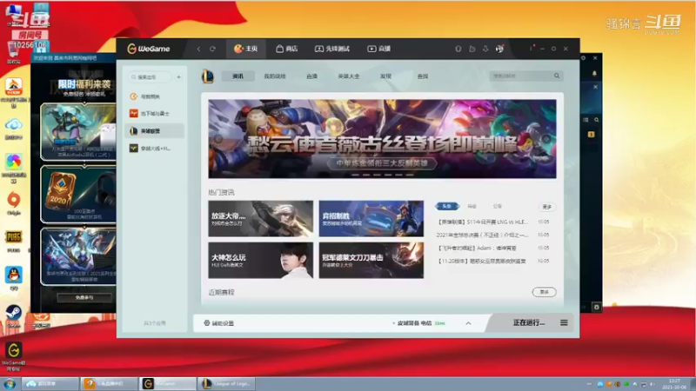This screenshot has width=696, height=391.
Task: Open the 放逐大帝 news card
Action: coord(260,219)
